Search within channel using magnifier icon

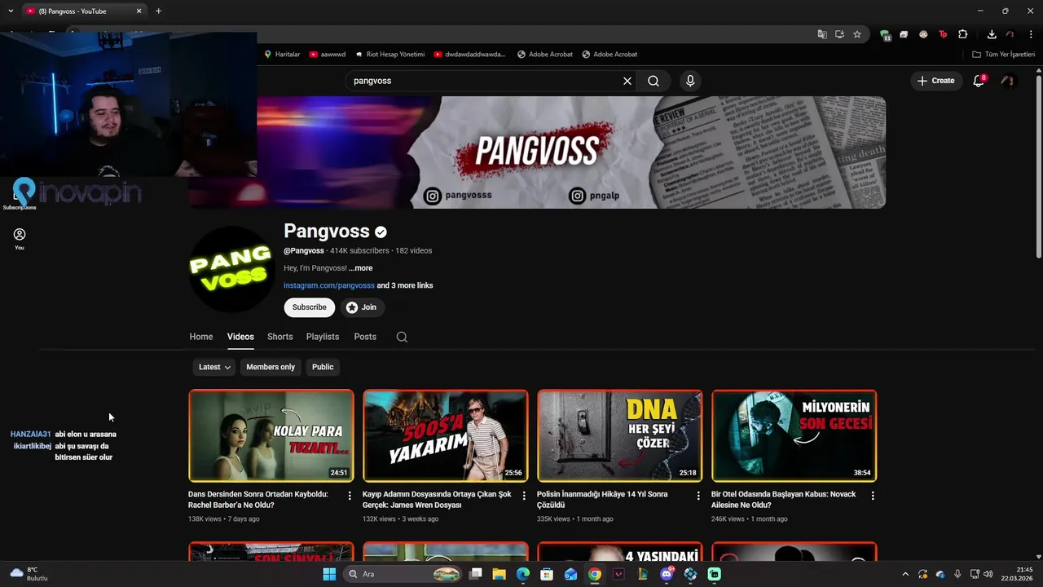coord(402,337)
